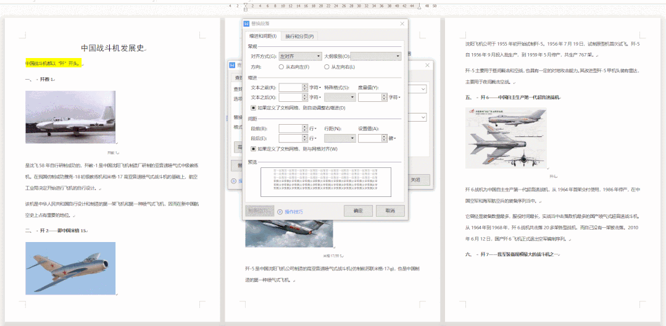Select the 从左向右(L) radio button

(327, 67)
